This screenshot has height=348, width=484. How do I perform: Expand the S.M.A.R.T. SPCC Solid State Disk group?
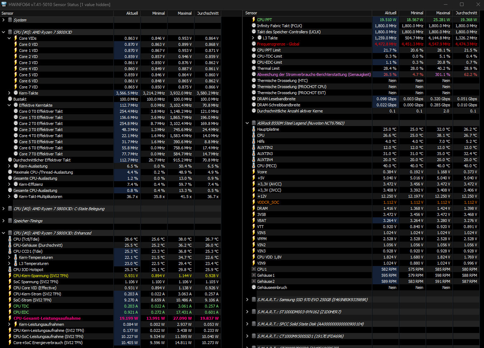coord(247,324)
